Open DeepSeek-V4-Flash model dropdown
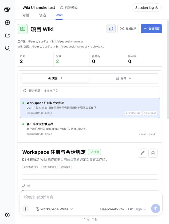 123,209
